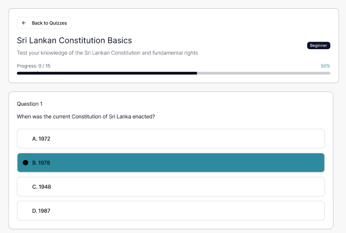
Task: Click the Sri Lankan Constitution Basics title
Action: [74, 41]
